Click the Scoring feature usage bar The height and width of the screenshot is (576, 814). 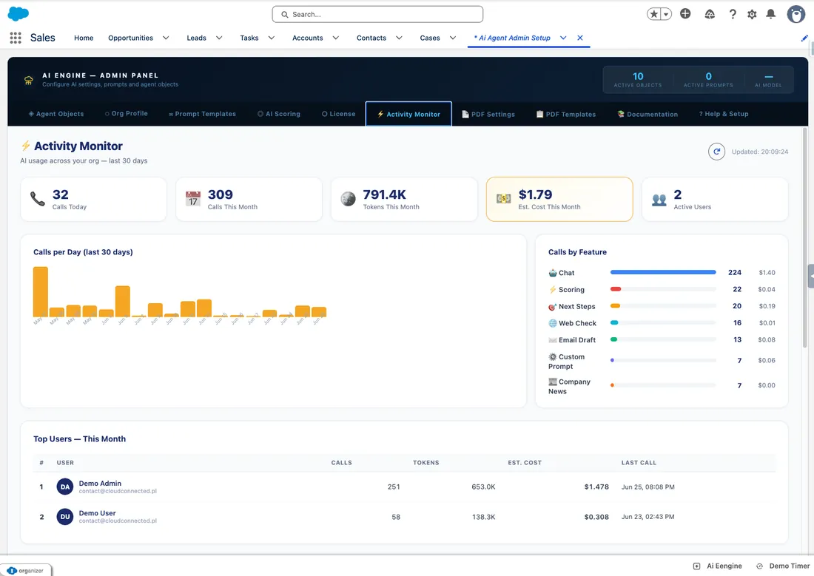click(x=663, y=289)
